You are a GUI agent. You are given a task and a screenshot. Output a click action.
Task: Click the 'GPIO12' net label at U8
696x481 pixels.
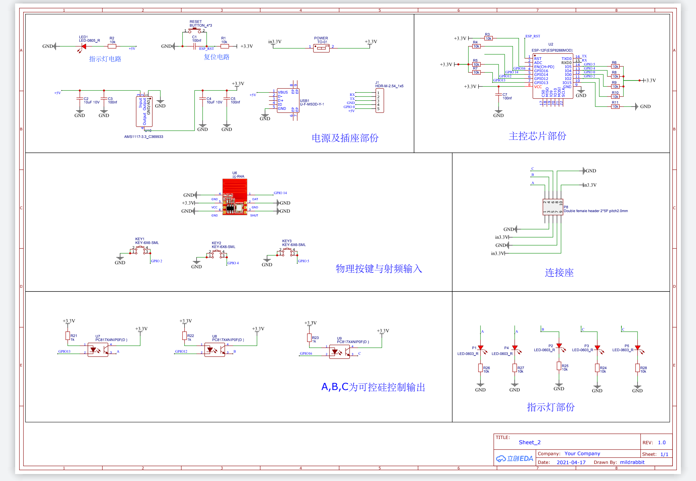pyautogui.click(x=181, y=351)
